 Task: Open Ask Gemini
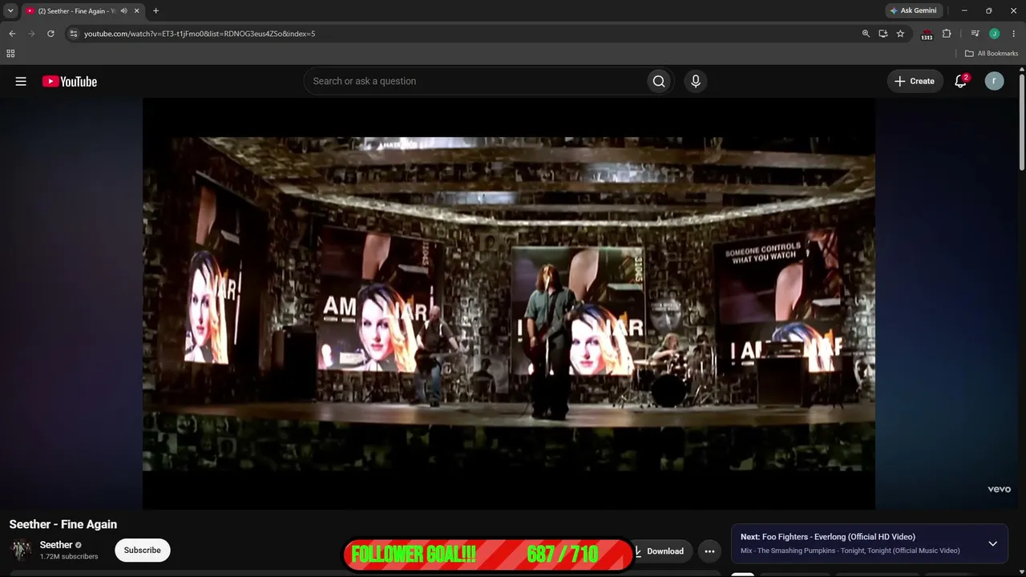pos(913,10)
